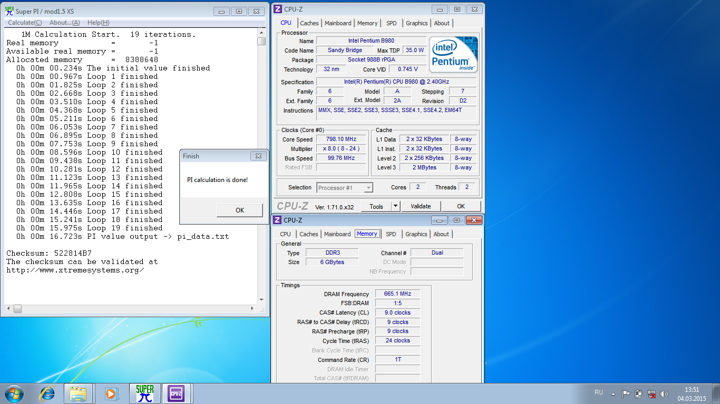The image size is (720, 404).
Task: Open Windows Media Player on taskbar
Action: pyautogui.click(x=111, y=393)
